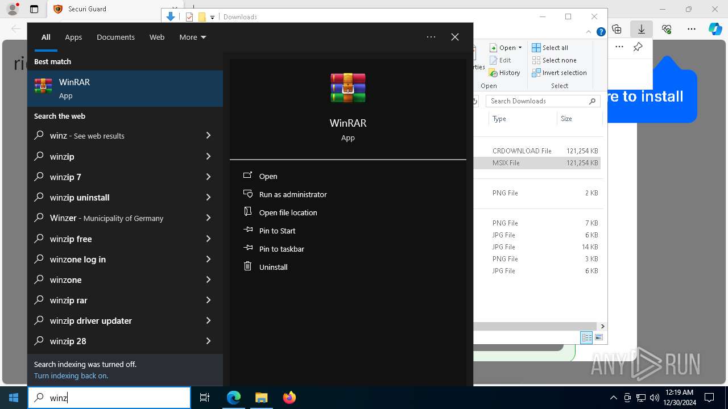Select the 'winzip rar' web suggestion
Screen dimensions: 728x409
(x=125, y=300)
